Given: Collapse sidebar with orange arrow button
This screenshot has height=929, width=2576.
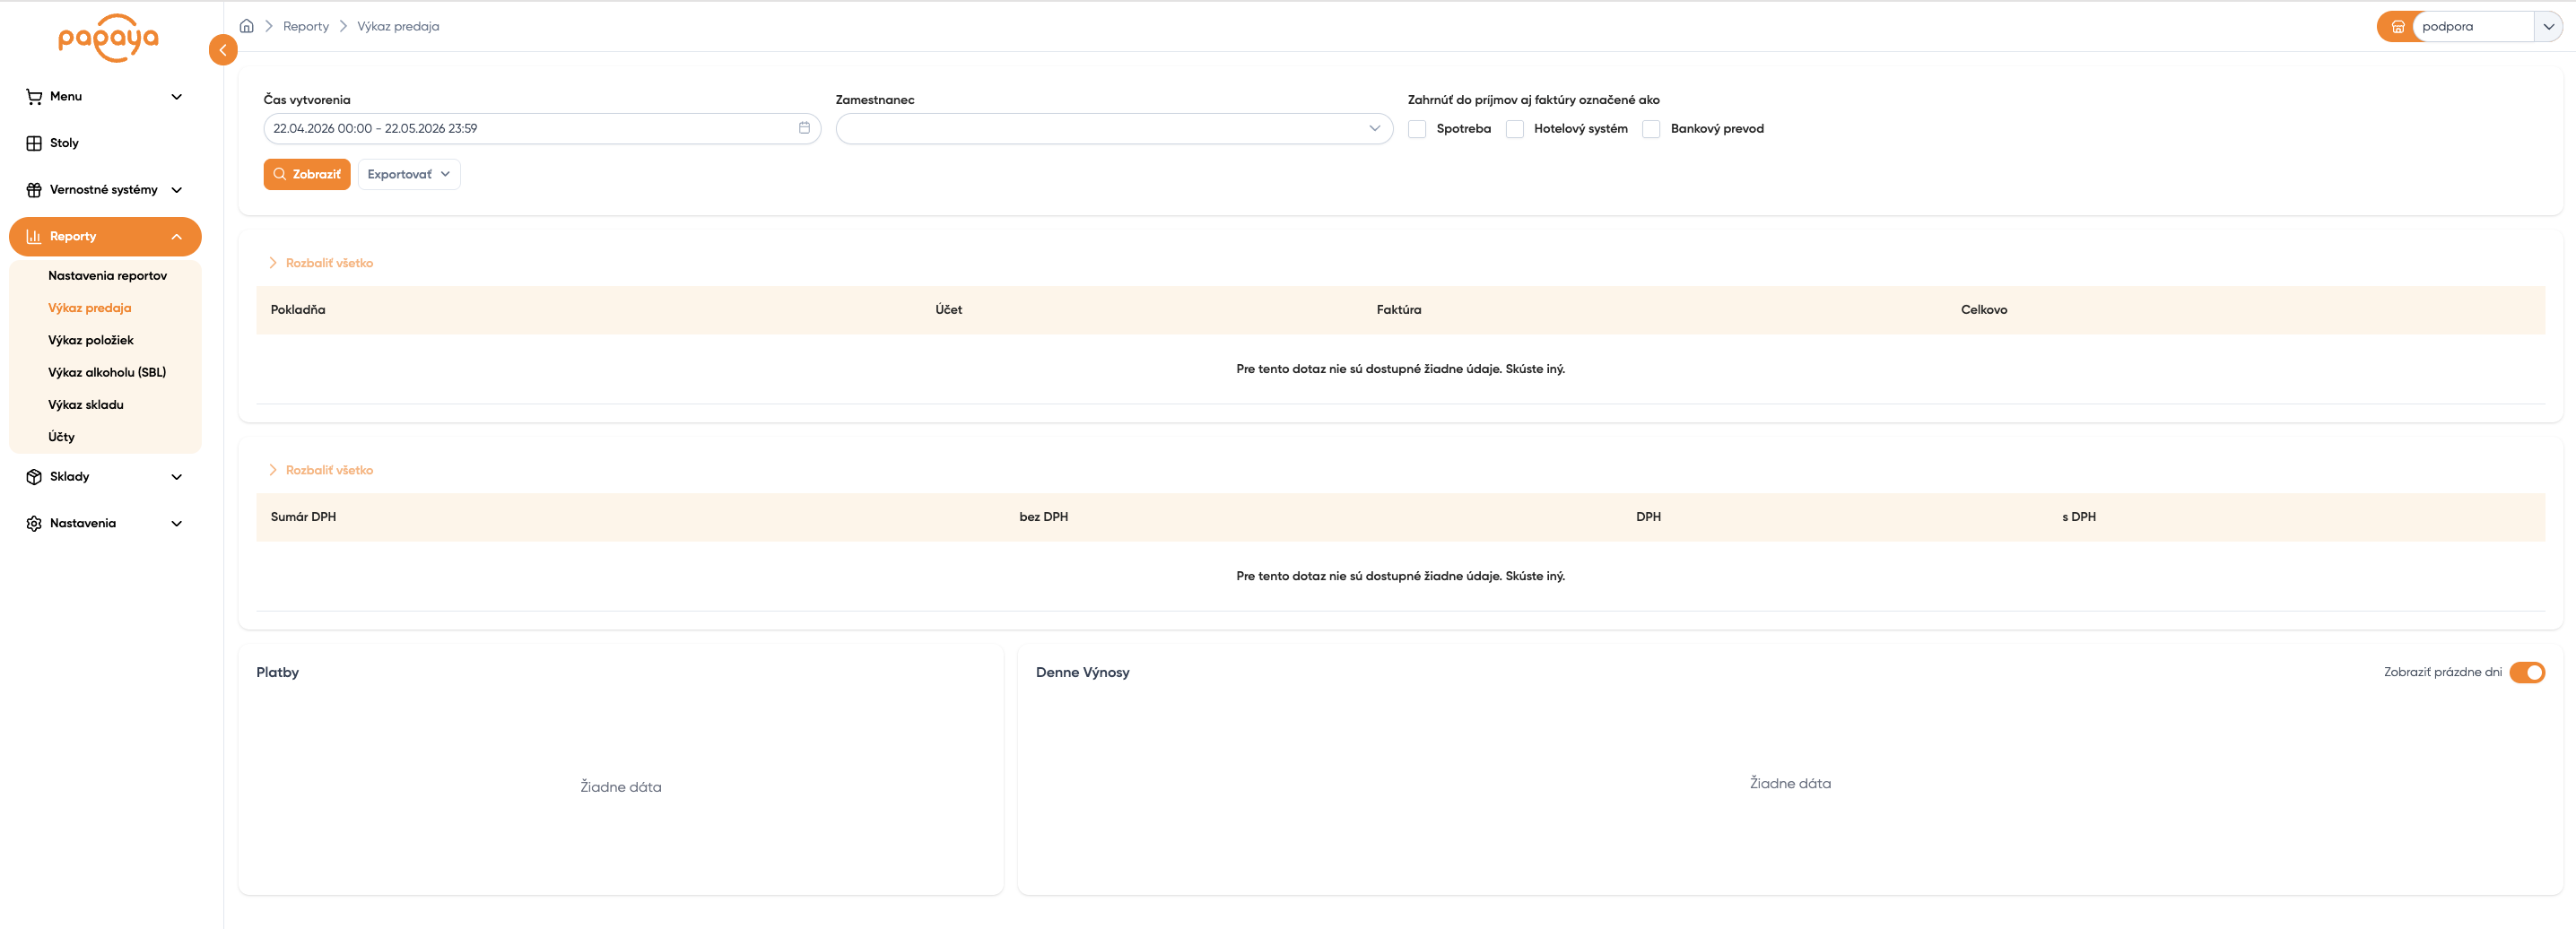Looking at the screenshot, I should point(223,50).
